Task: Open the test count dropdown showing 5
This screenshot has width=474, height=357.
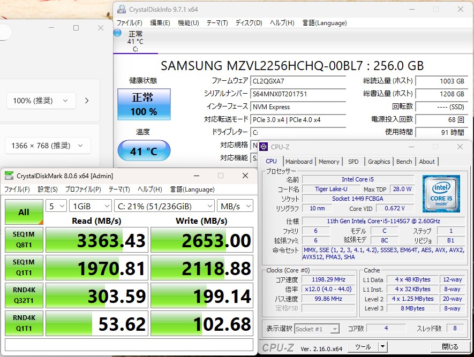Action: click(56, 206)
